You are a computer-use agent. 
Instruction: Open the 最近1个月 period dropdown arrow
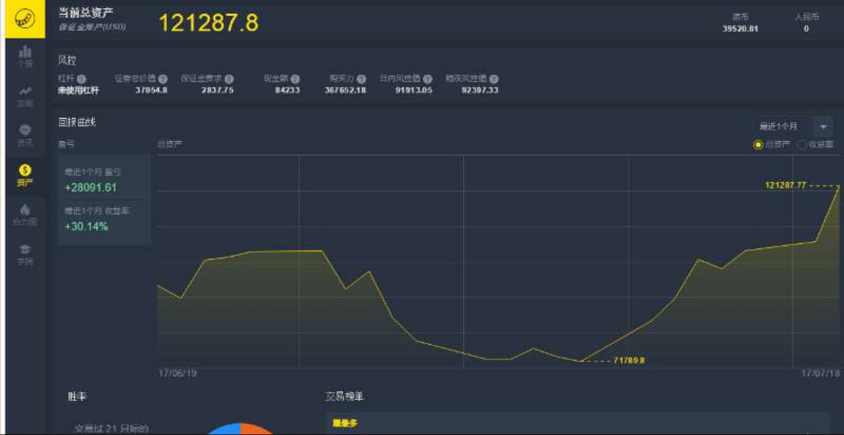pyautogui.click(x=823, y=127)
